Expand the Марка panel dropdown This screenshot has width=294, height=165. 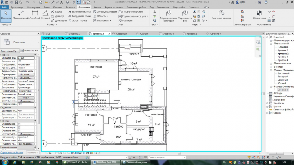(196, 24)
